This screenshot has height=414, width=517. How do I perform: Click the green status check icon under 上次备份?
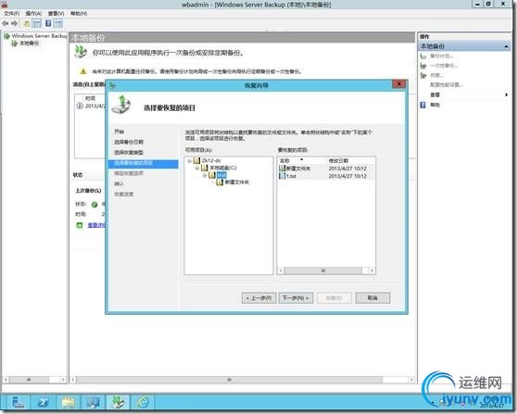click(x=95, y=205)
